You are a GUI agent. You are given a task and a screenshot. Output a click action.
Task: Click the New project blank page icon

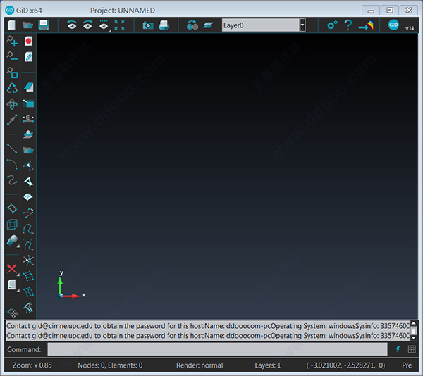point(11,25)
